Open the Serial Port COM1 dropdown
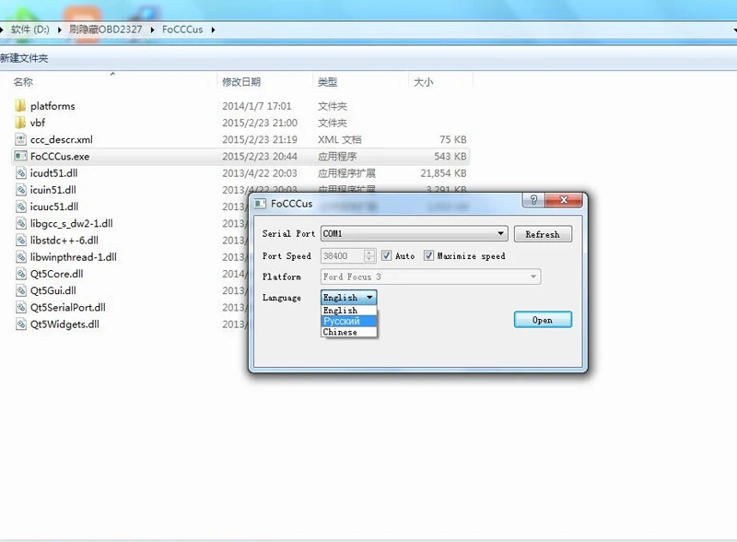This screenshot has width=737, height=542. [x=414, y=234]
